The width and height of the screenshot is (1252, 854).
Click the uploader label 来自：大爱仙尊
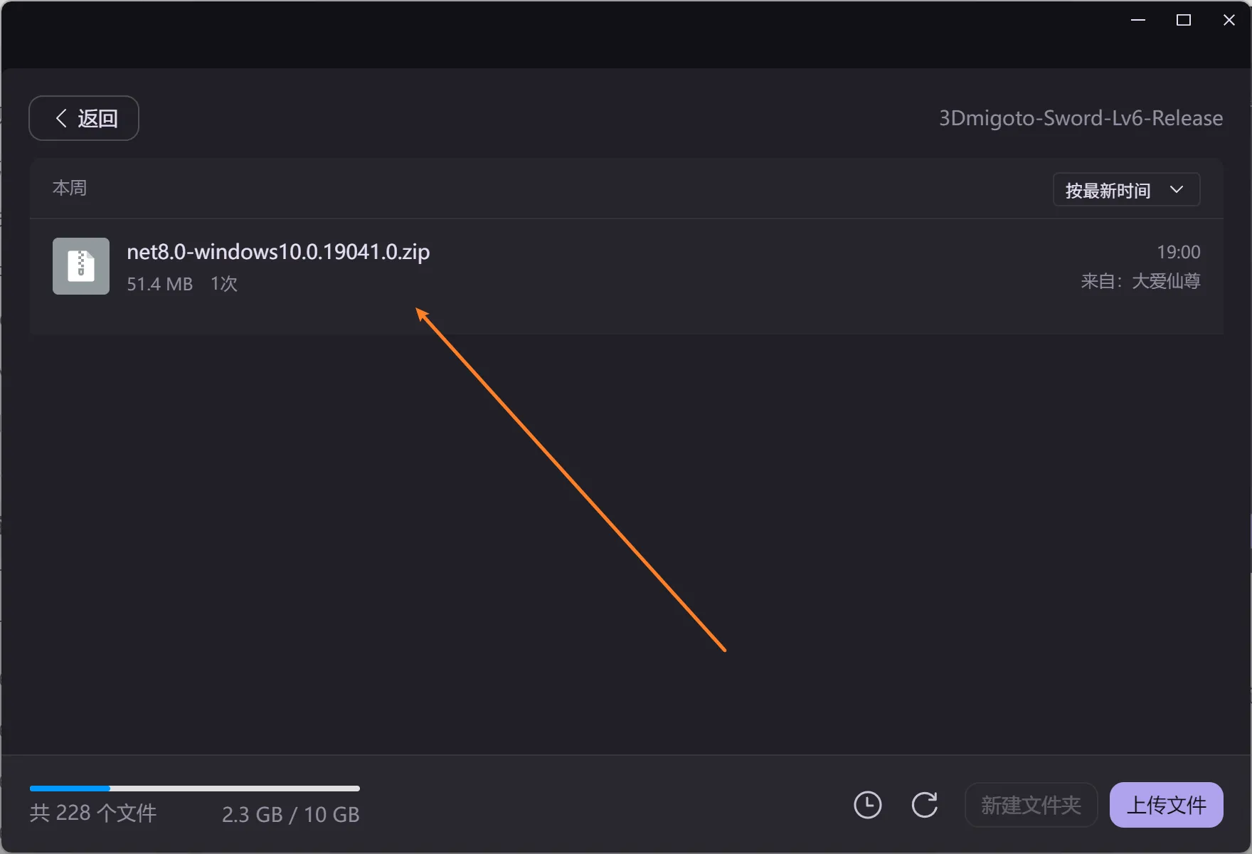pos(1140,281)
